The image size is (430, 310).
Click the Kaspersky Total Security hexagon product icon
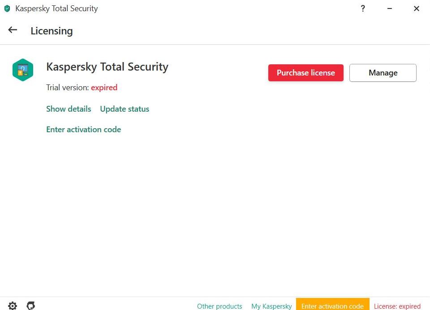pyautogui.click(x=23, y=70)
